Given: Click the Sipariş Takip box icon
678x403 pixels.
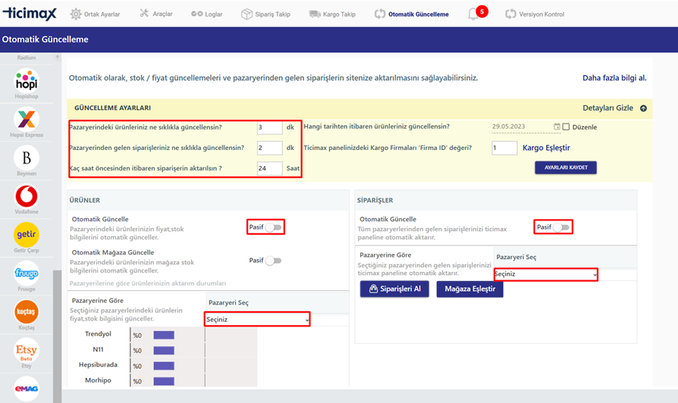Looking at the screenshot, I should tap(246, 14).
